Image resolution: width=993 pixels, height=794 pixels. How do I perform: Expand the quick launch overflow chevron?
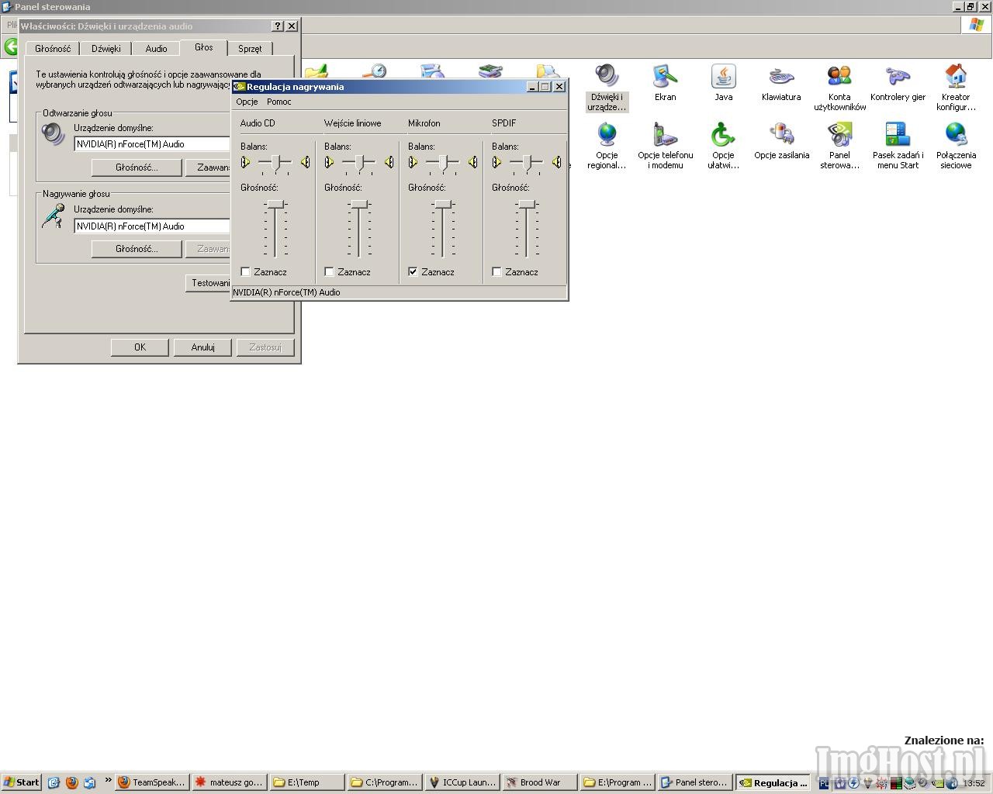click(x=108, y=781)
